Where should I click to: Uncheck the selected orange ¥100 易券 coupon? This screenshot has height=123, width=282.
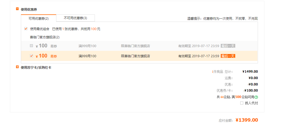32,56
